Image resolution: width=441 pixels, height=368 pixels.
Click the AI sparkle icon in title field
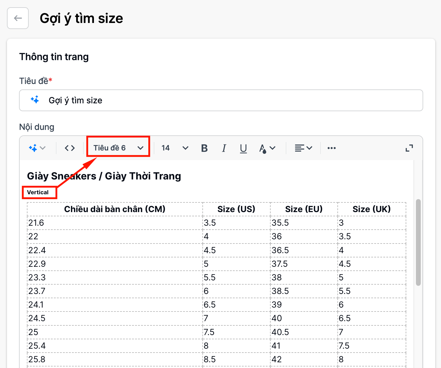click(35, 100)
